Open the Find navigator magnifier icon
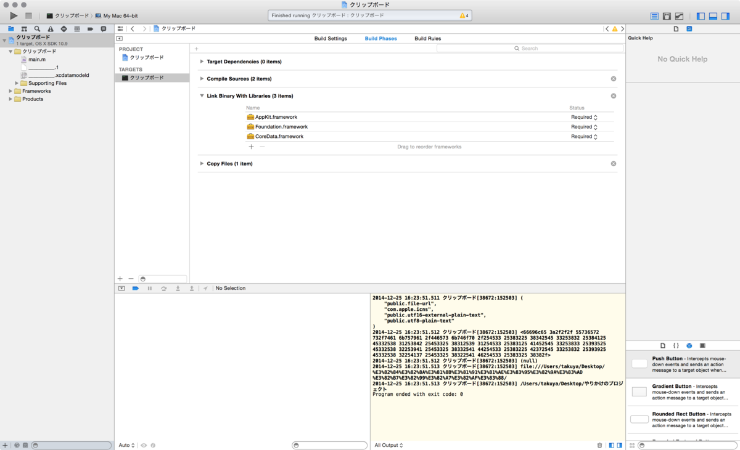This screenshot has height=450, width=740. pos(37,29)
